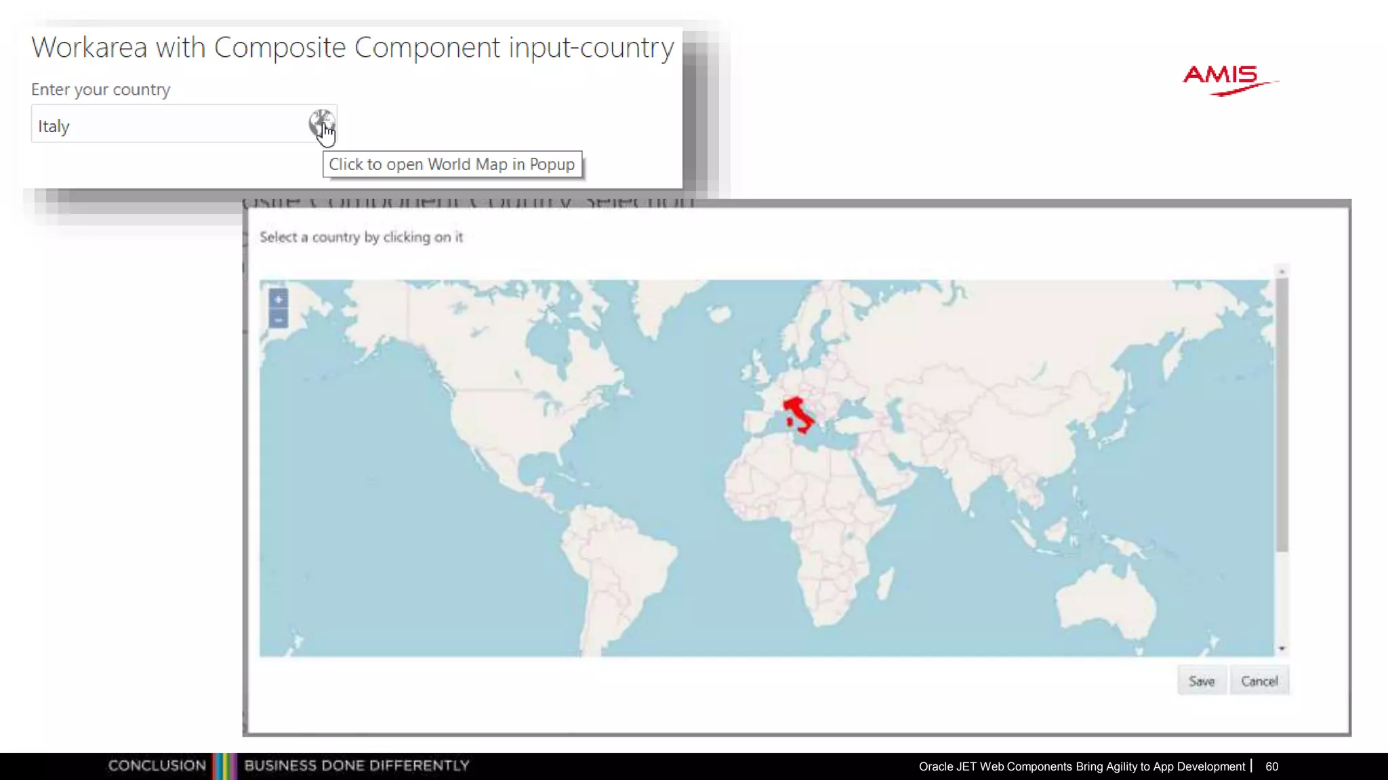Click 'Oracle JET Web Components' footer title

point(1082,766)
